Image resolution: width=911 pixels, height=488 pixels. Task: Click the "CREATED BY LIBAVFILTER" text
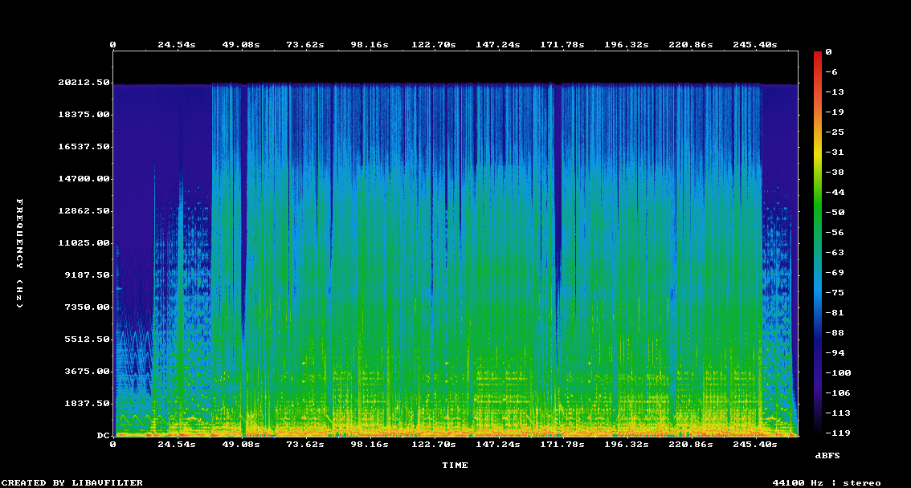click(72, 482)
